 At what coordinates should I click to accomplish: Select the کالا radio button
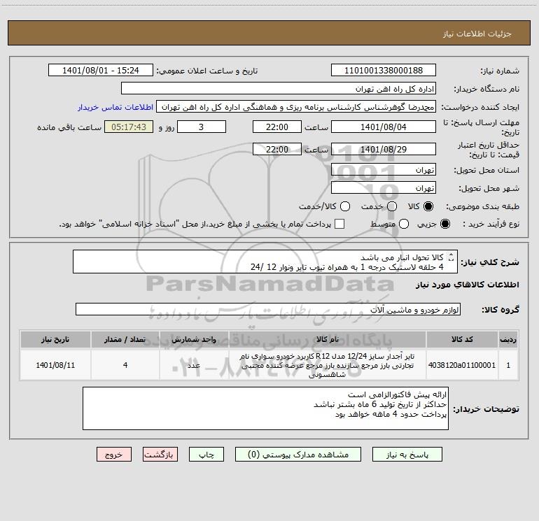point(428,206)
